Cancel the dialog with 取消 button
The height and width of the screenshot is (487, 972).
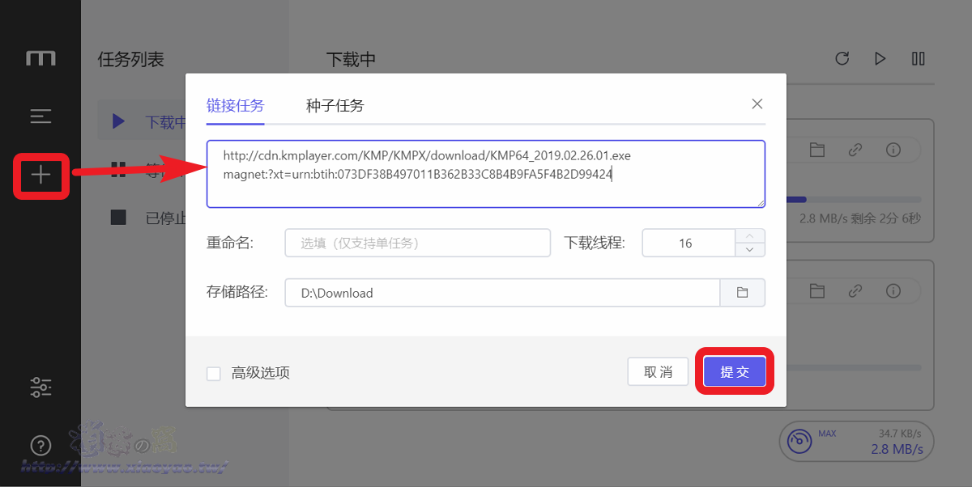click(658, 371)
